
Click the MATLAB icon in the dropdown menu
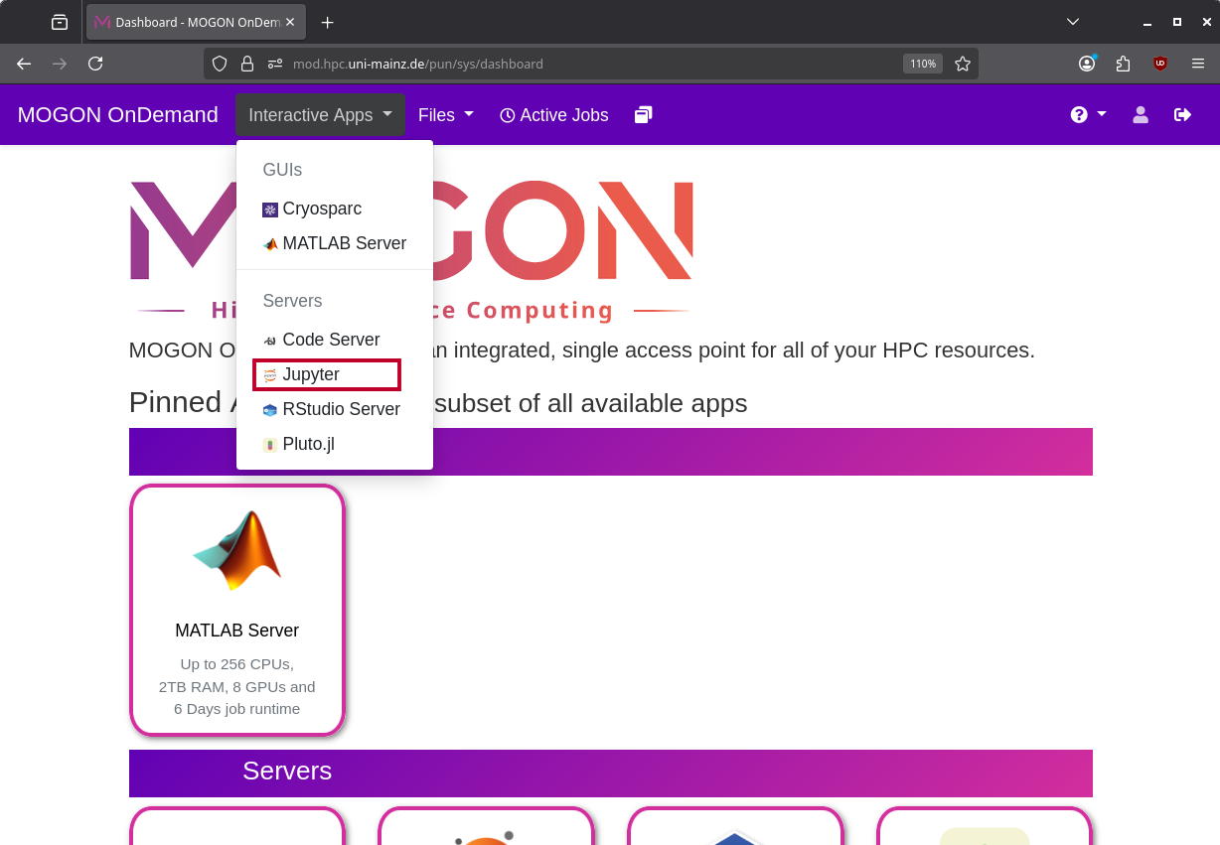point(270,244)
